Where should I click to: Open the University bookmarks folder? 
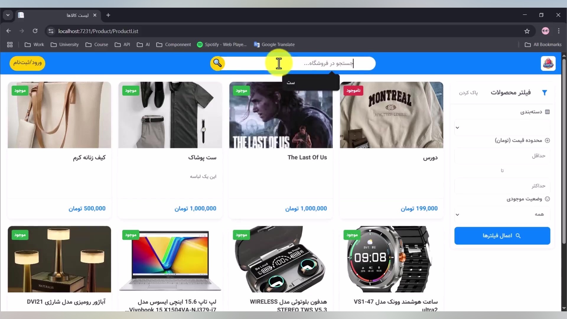(65, 45)
